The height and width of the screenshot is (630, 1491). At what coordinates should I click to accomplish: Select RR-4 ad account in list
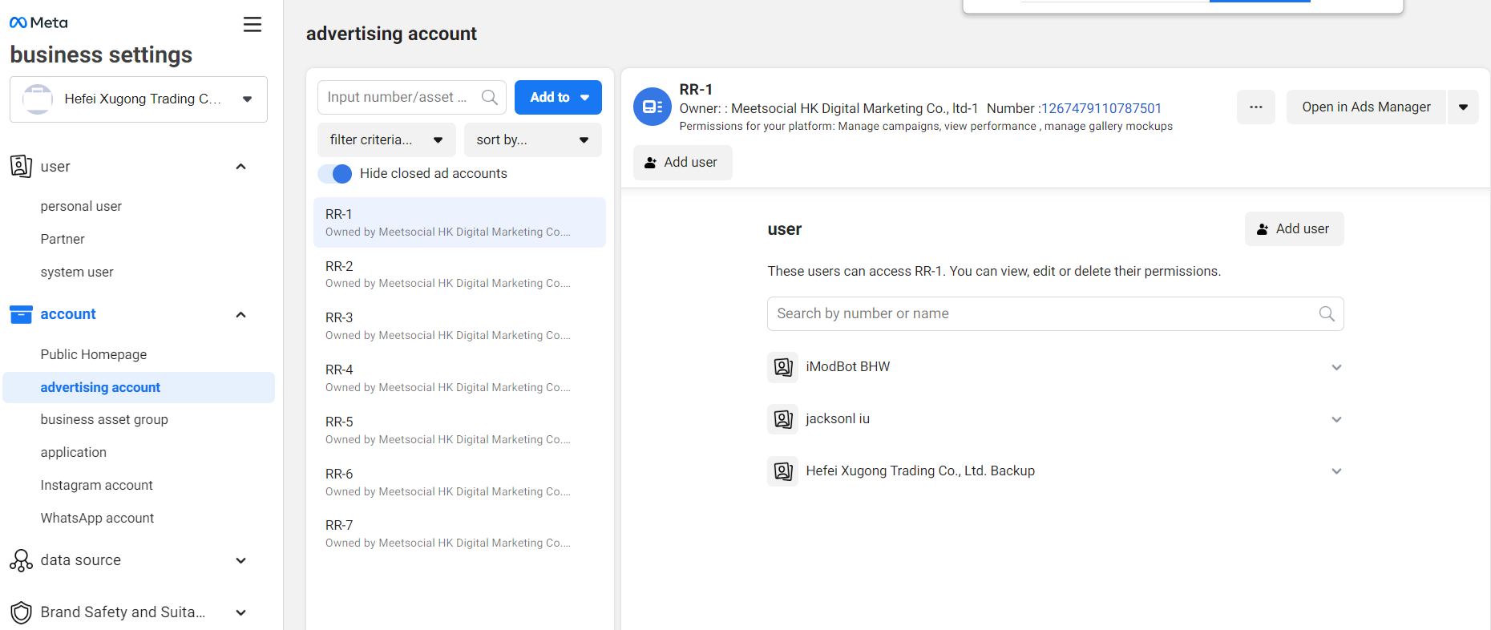click(x=459, y=378)
